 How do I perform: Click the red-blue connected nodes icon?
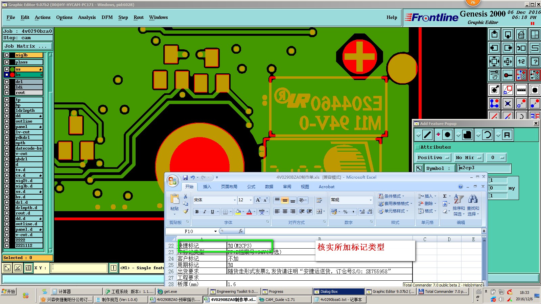[494, 103]
